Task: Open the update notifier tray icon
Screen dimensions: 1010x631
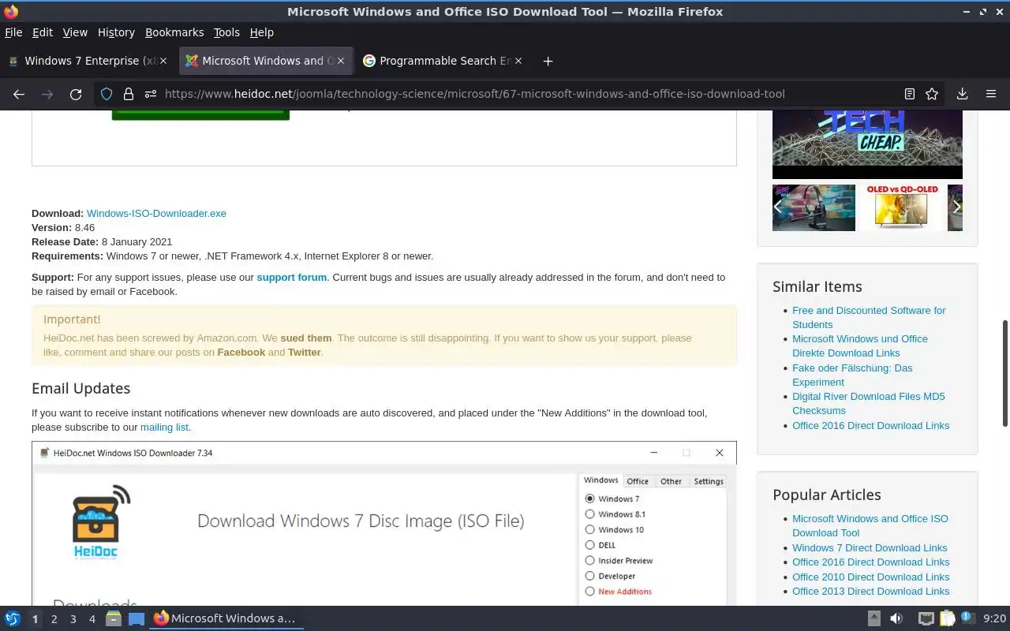Action: tap(967, 618)
